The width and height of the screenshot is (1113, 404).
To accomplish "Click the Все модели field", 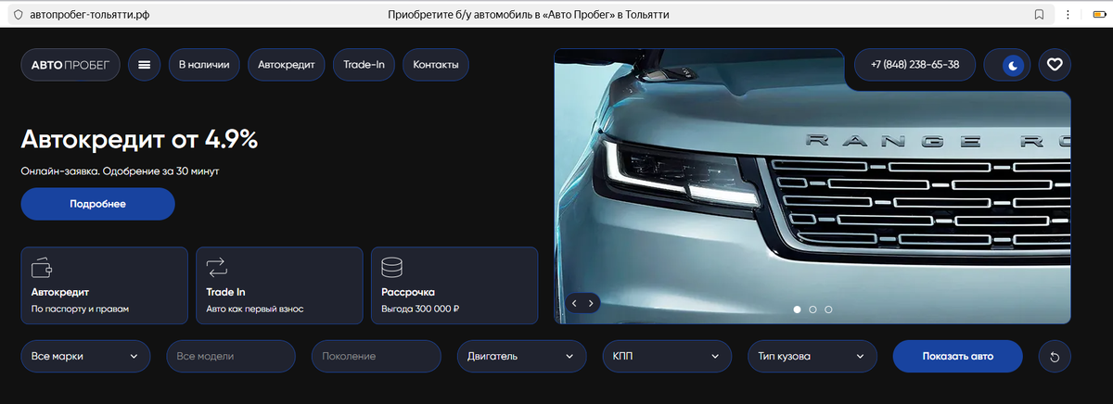I will click(231, 357).
